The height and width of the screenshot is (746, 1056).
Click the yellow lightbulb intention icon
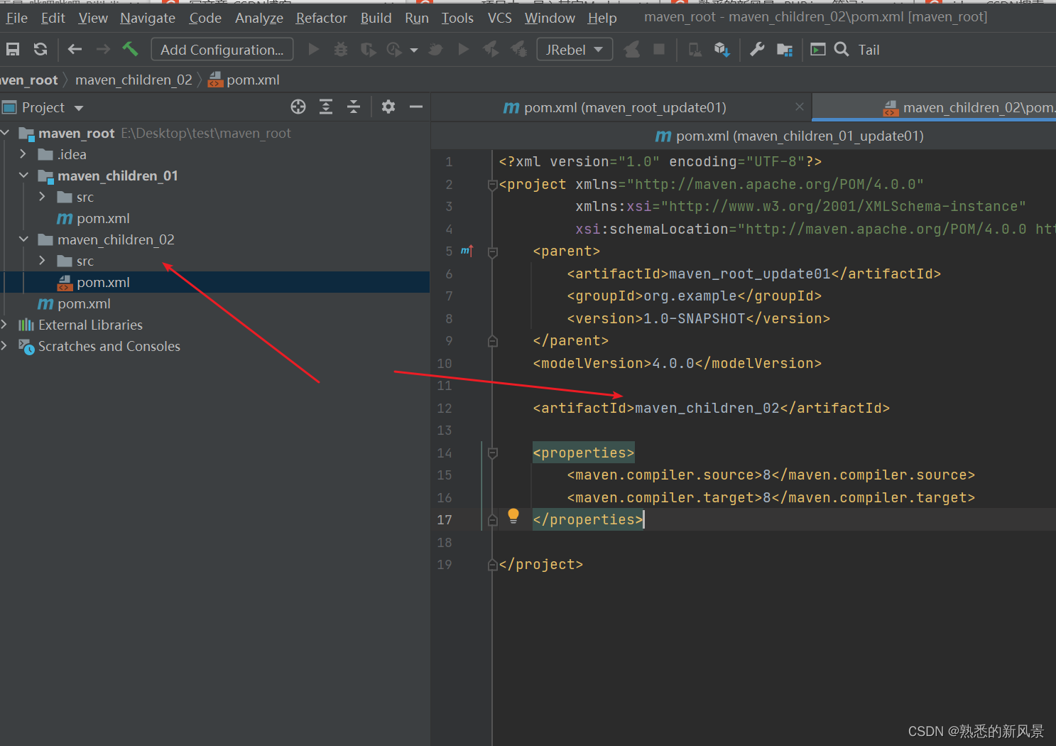click(x=513, y=516)
